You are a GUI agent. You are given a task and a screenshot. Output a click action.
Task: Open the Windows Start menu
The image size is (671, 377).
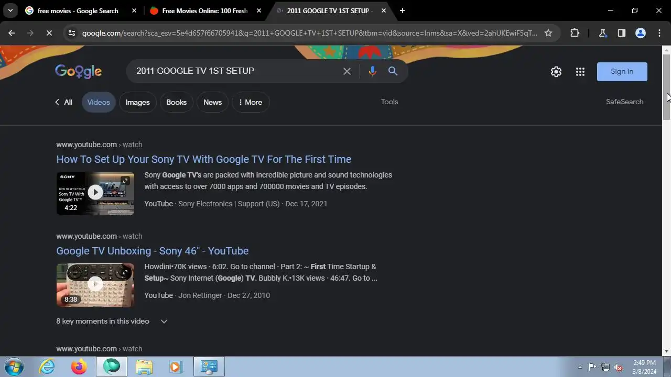point(14,367)
